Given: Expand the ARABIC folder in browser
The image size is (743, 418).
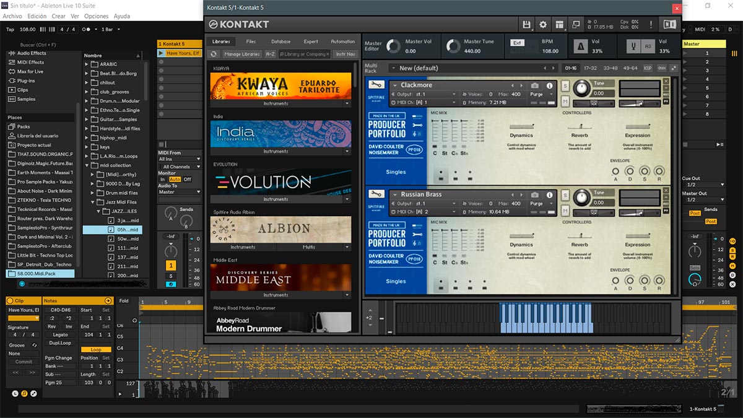Looking at the screenshot, I should (87, 64).
